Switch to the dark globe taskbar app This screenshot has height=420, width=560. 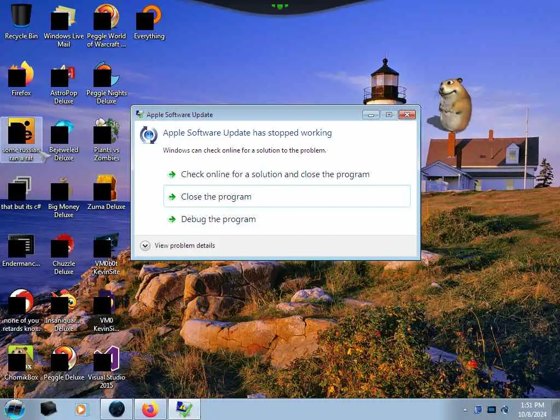(116, 409)
